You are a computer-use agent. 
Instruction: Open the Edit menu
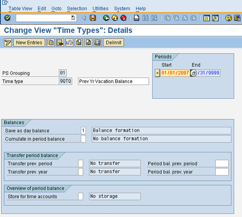42,8
